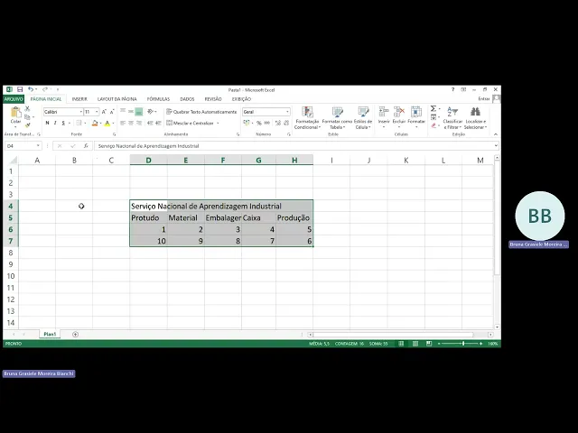Open Classificar e Filtrar menu
This screenshot has height=433, width=578.
pyautogui.click(x=452, y=118)
